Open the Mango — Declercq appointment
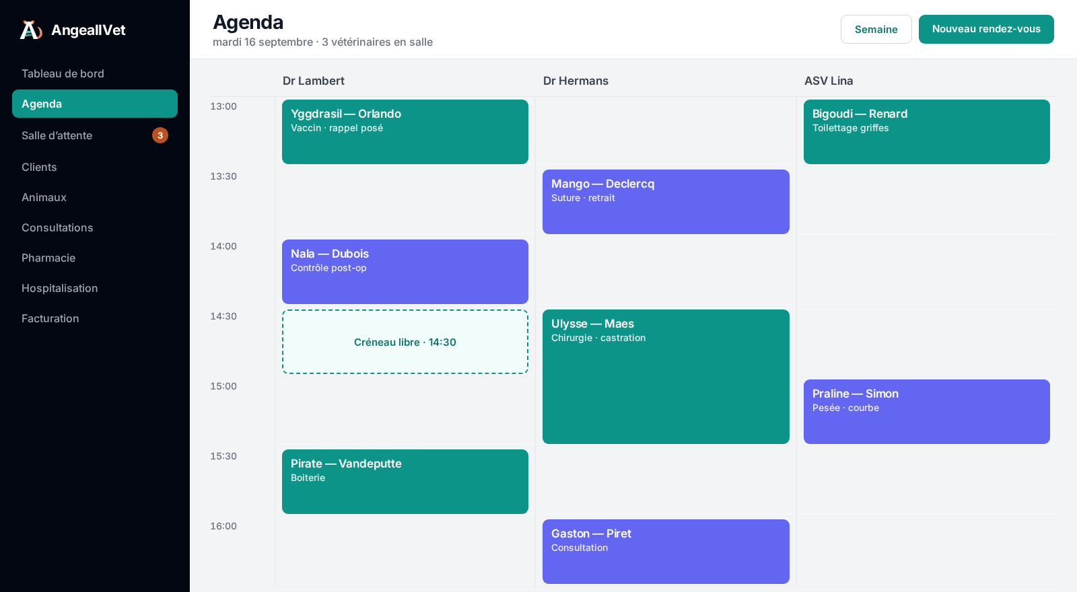 pyautogui.click(x=666, y=202)
